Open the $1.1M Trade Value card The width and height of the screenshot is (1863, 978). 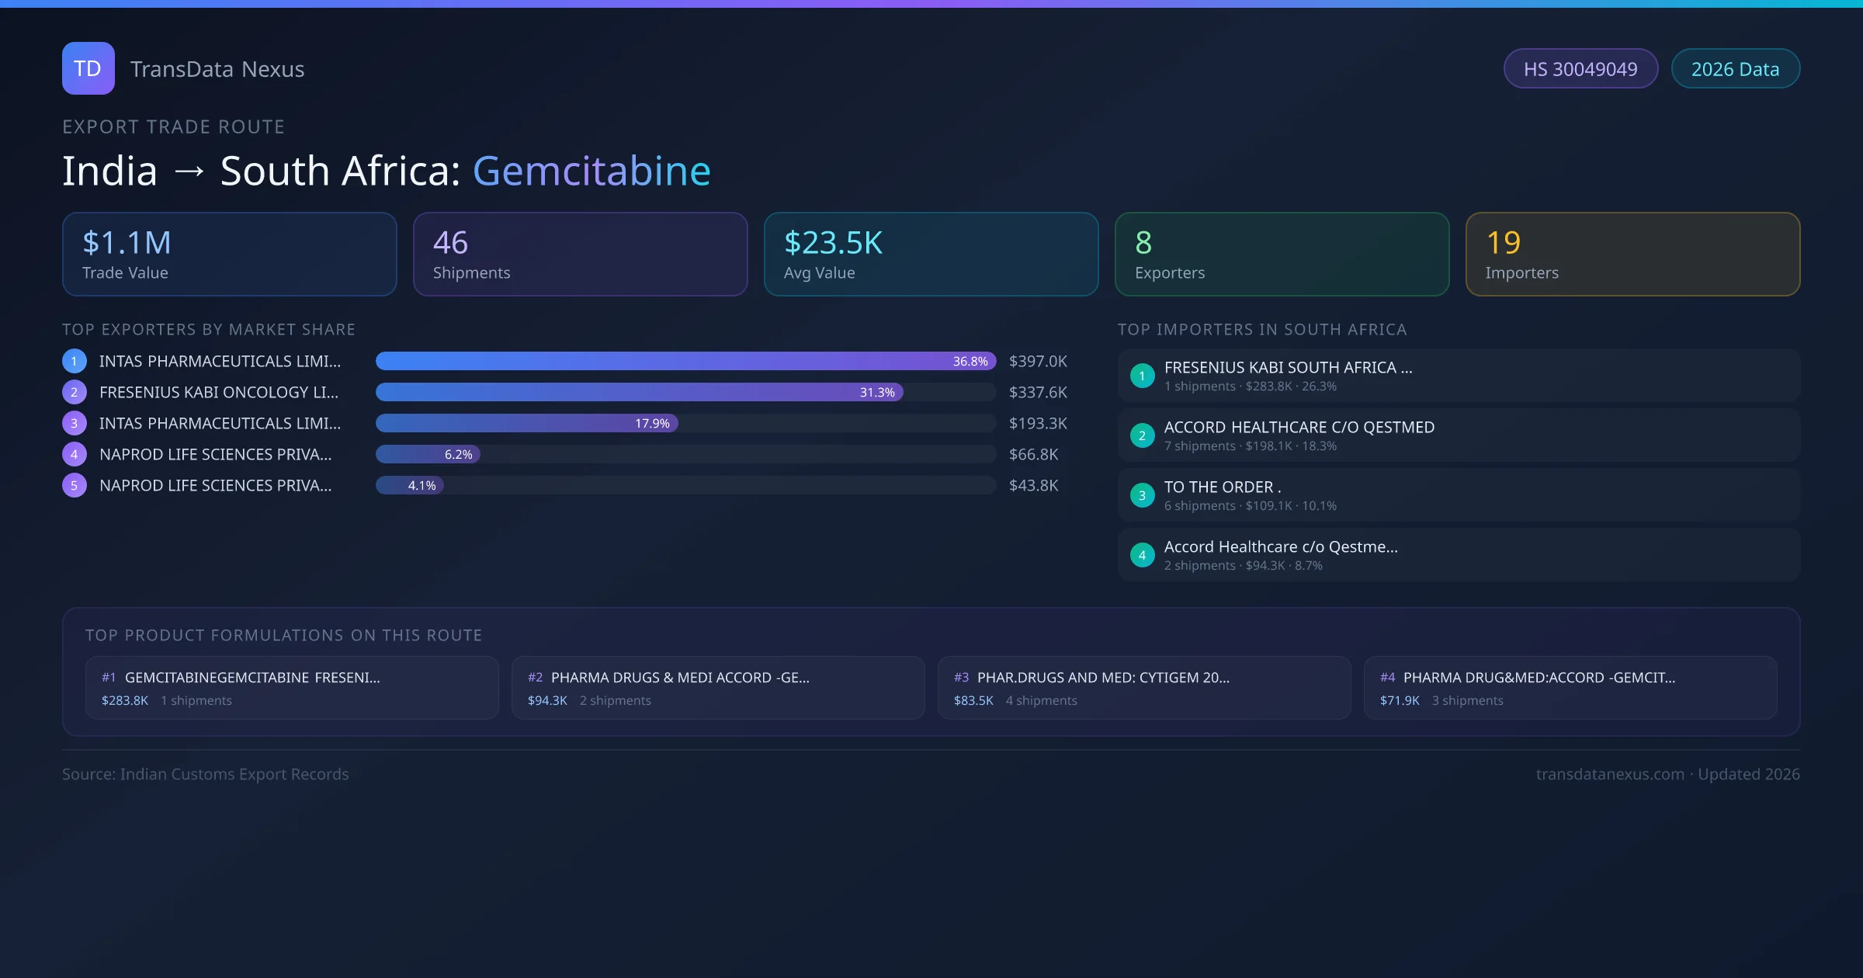pyautogui.click(x=229, y=255)
